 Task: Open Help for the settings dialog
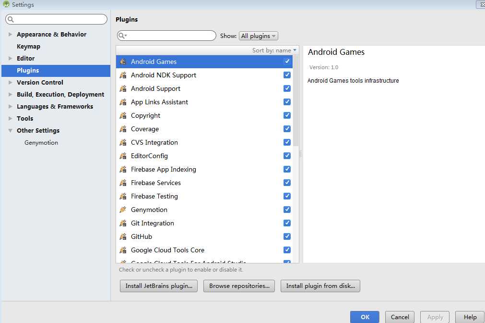click(470, 317)
